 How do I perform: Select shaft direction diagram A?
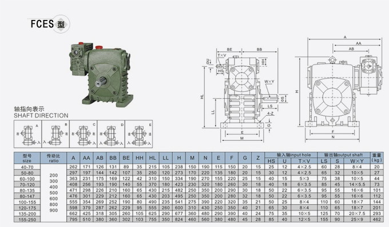coord(27,134)
